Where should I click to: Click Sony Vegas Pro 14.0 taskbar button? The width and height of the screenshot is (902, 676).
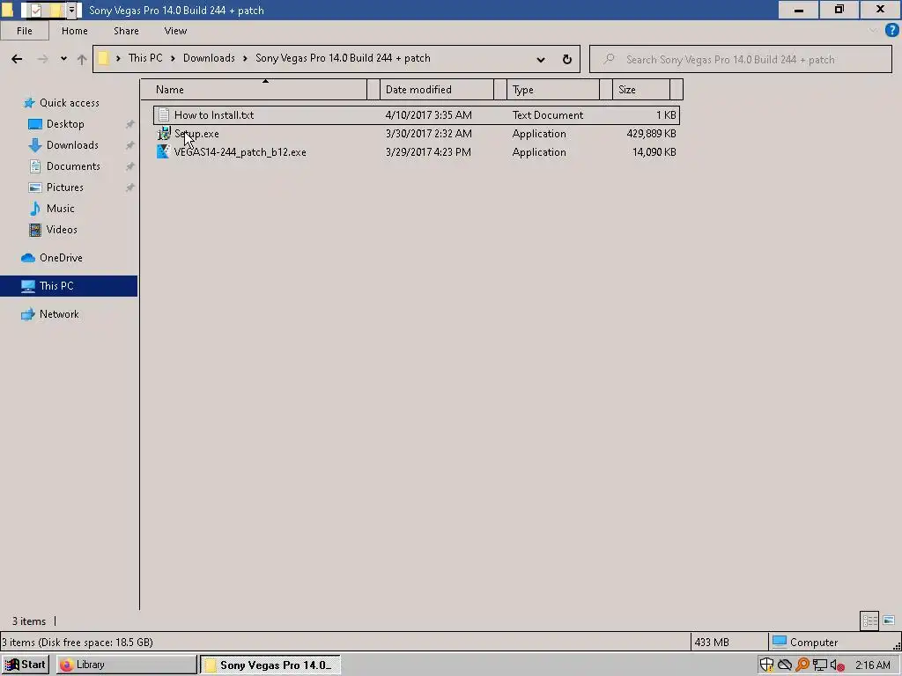[x=270, y=665]
